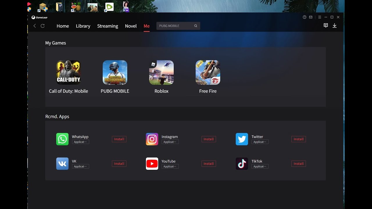
Task: Launch PUBG MOBILE game icon
Action: (x=115, y=73)
